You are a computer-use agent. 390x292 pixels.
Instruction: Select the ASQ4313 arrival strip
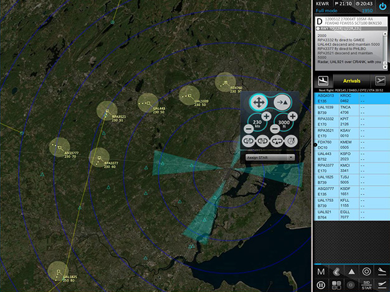(x=352, y=98)
